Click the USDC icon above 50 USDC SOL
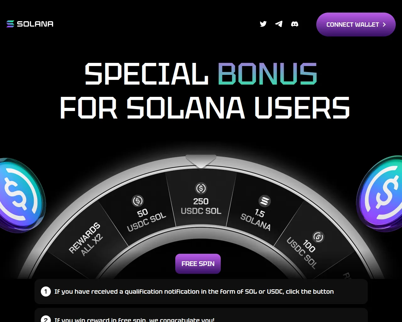 pos(138,200)
